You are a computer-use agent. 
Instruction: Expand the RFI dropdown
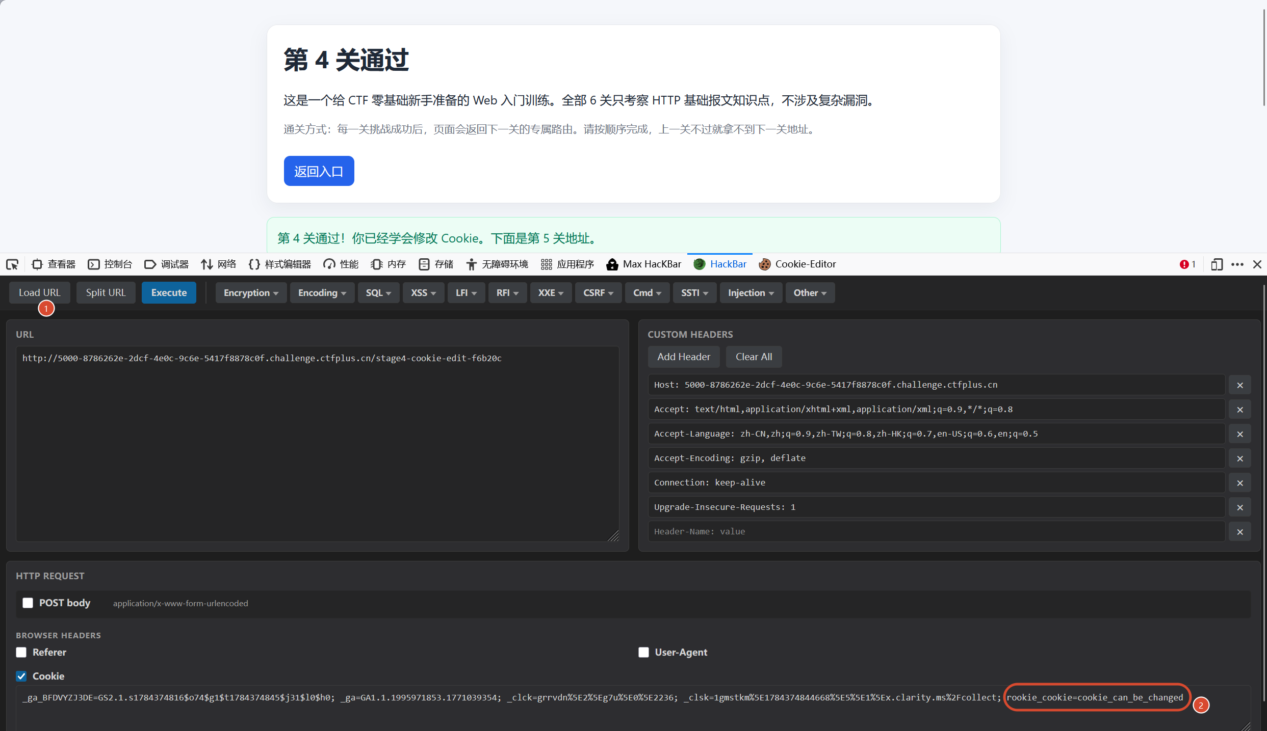(507, 293)
